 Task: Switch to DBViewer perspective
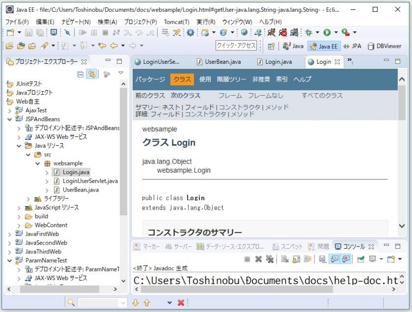(x=385, y=46)
